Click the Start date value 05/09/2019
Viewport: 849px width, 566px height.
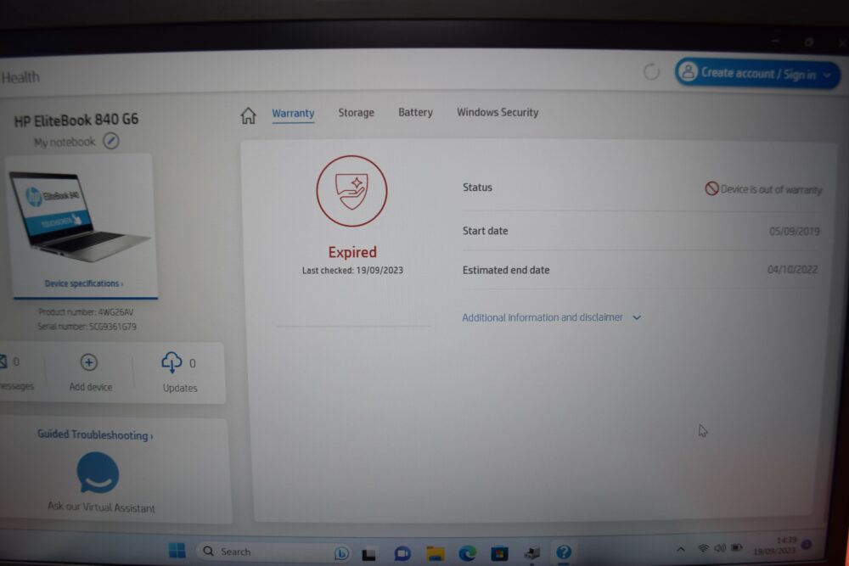795,232
